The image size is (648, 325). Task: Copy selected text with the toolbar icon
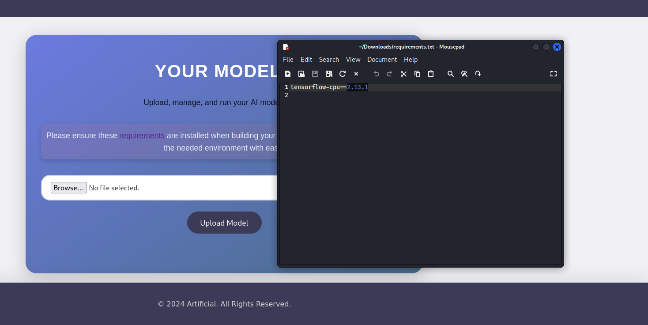417,74
